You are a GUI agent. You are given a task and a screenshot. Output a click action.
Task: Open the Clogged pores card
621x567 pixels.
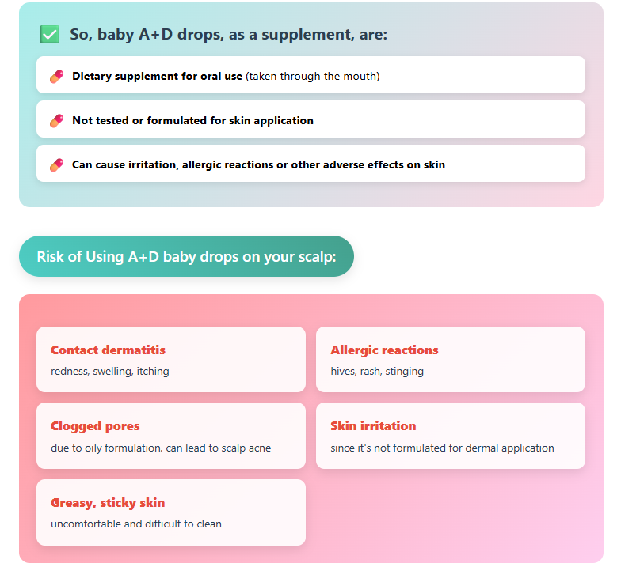pos(171,436)
